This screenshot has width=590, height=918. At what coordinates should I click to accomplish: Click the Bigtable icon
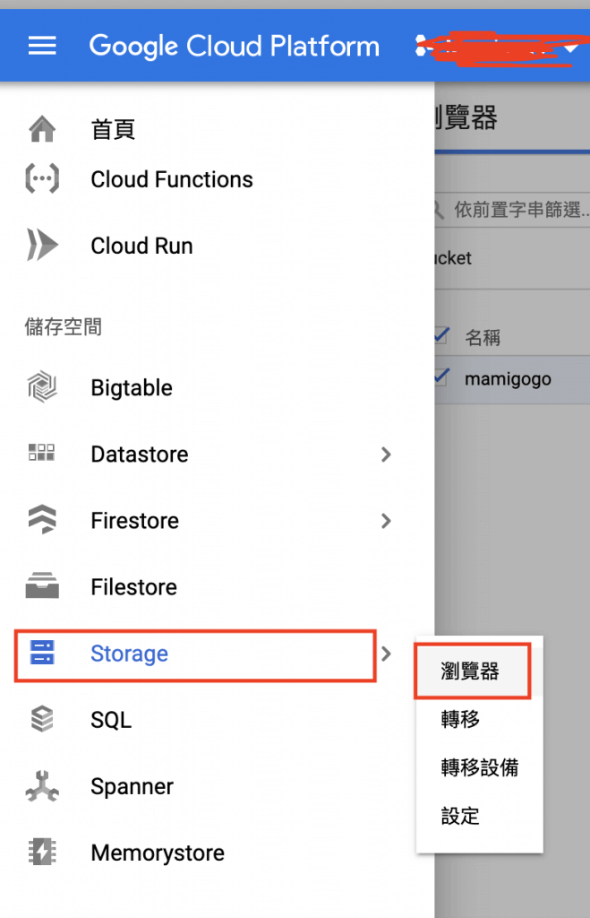point(42,388)
